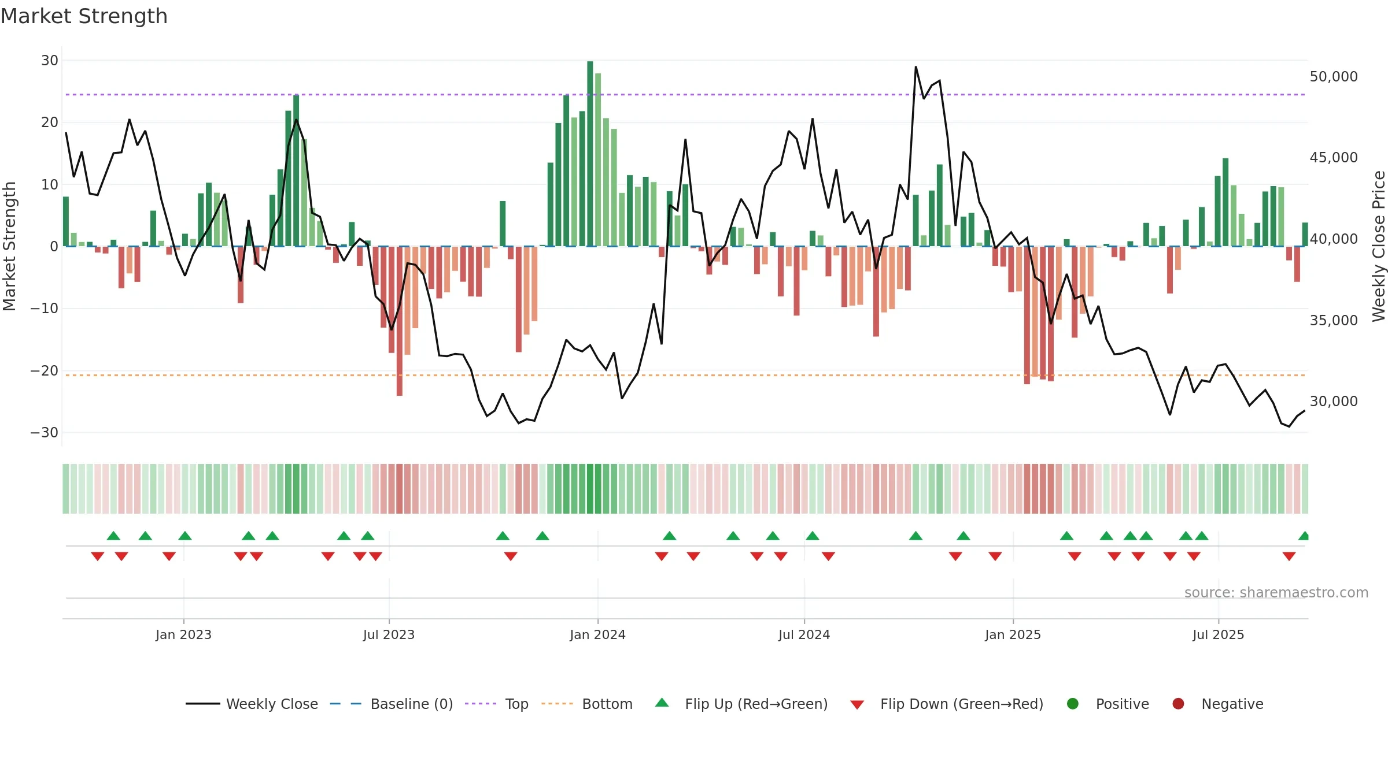This screenshot has width=1388, height=780.
Task: Click the orange dotted Bottom threshold line
Action: [685, 376]
